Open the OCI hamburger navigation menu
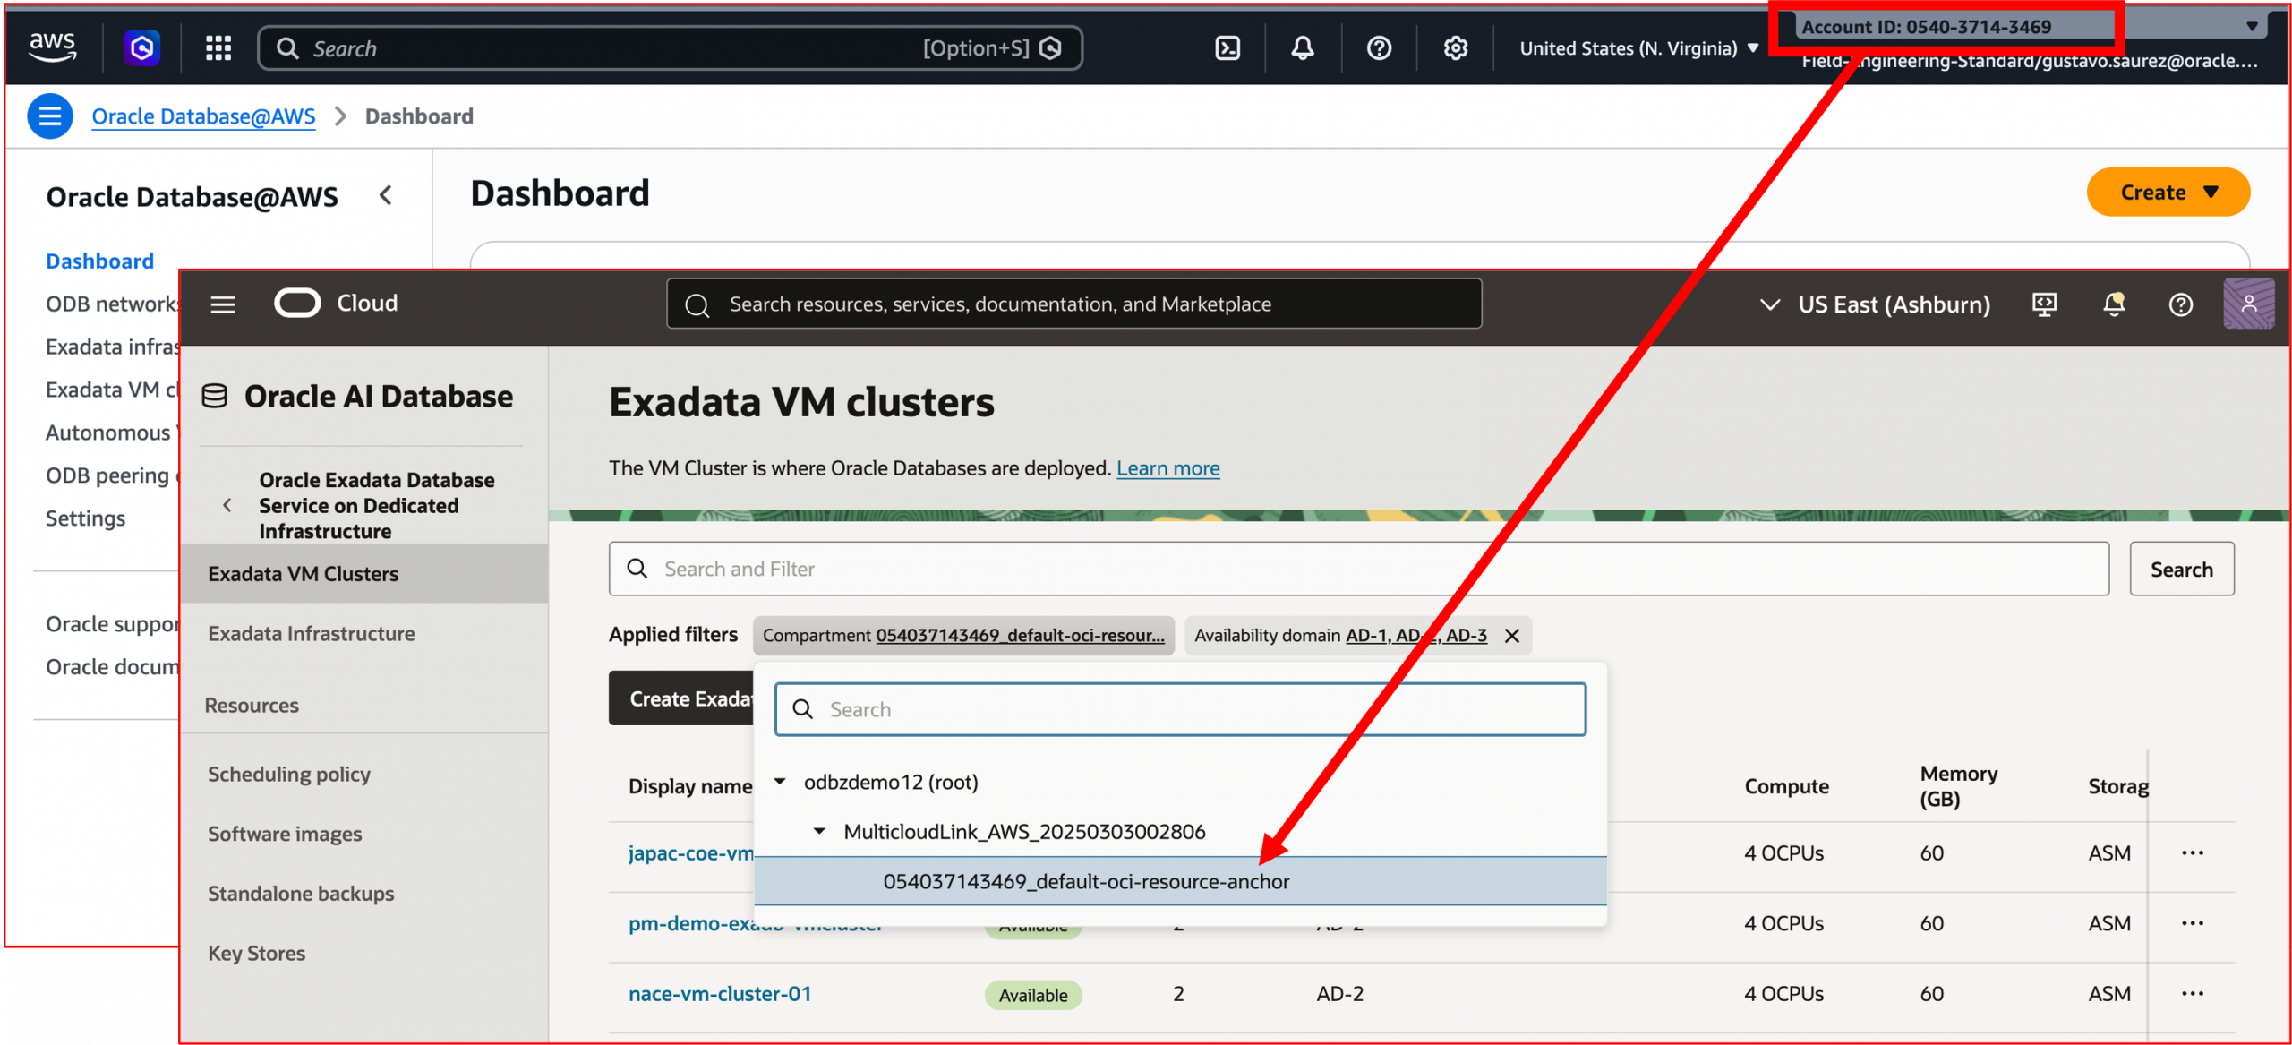The height and width of the screenshot is (1045, 2292). click(x=222, y=304)
